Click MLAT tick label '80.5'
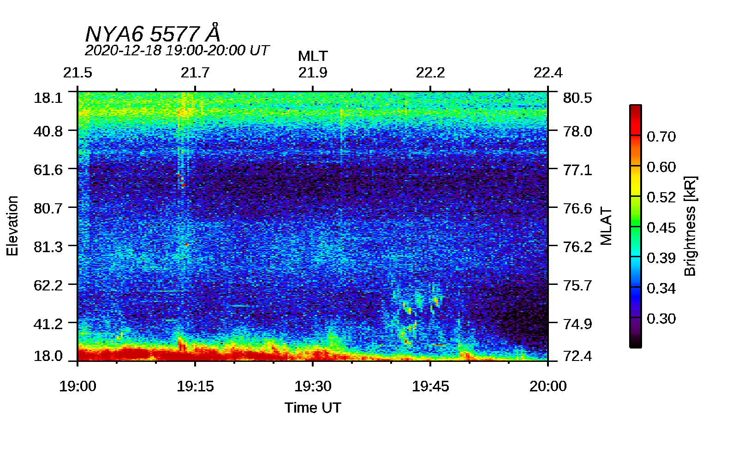Screen dimensions: 738x461 pos(577,98)
